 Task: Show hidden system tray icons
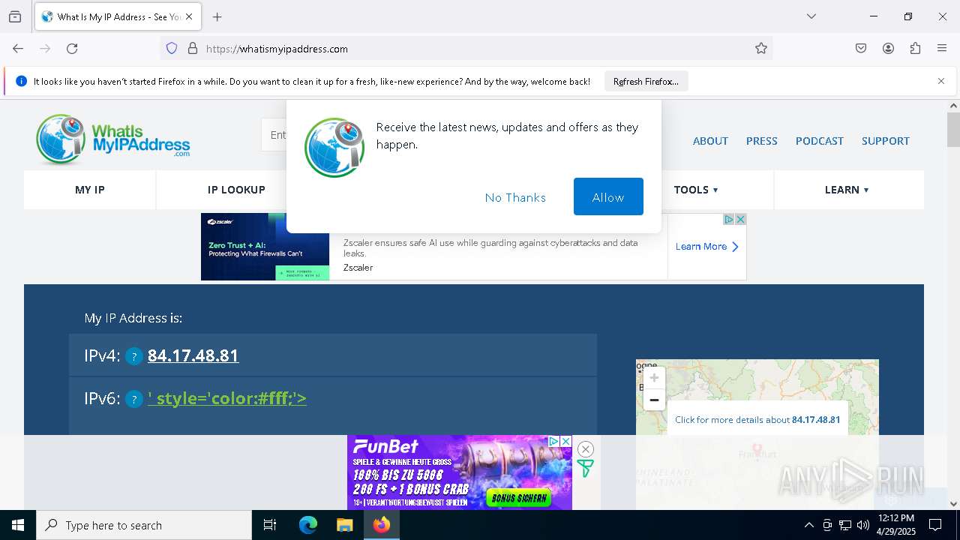[x=808, y=525]
